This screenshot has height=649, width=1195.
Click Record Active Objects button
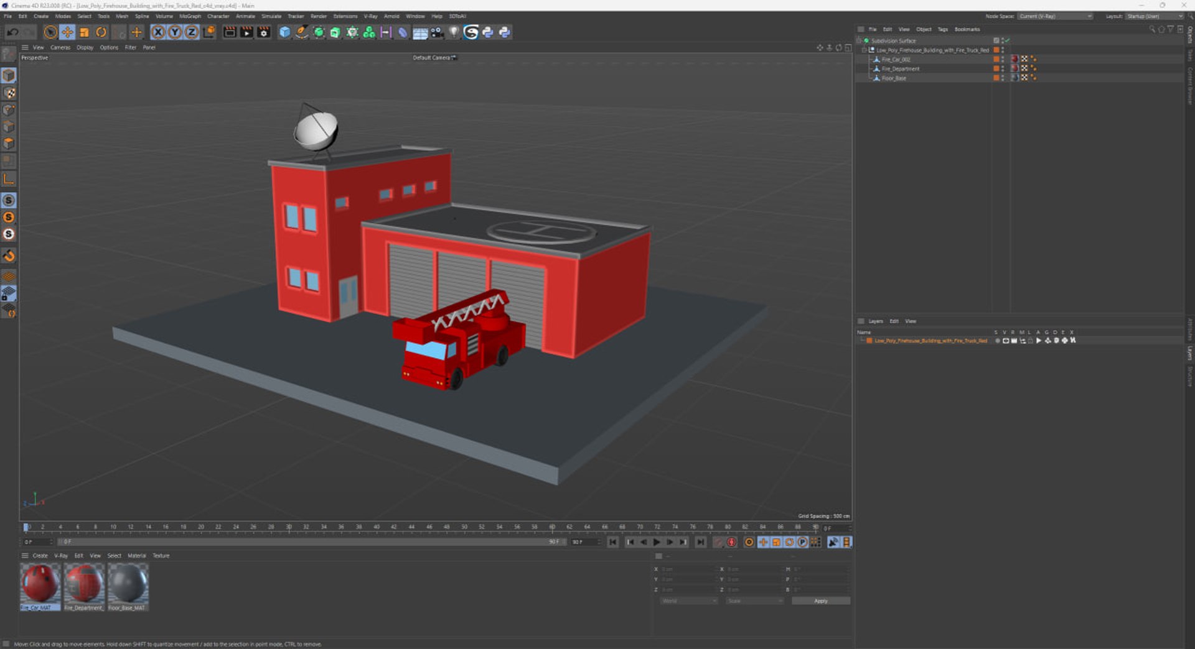[718, 543]
